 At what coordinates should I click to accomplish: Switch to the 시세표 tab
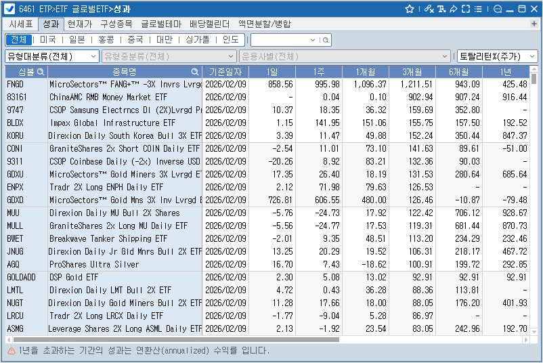click(x=20, y=24)
